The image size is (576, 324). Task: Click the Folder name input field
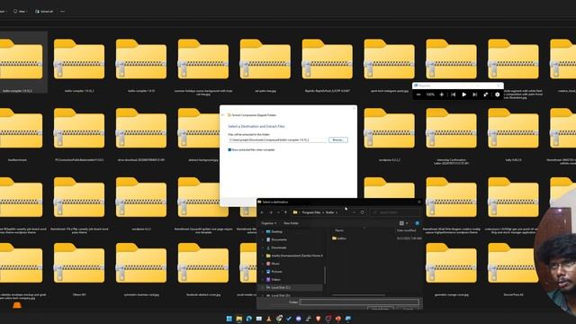(x=359, y=302)
